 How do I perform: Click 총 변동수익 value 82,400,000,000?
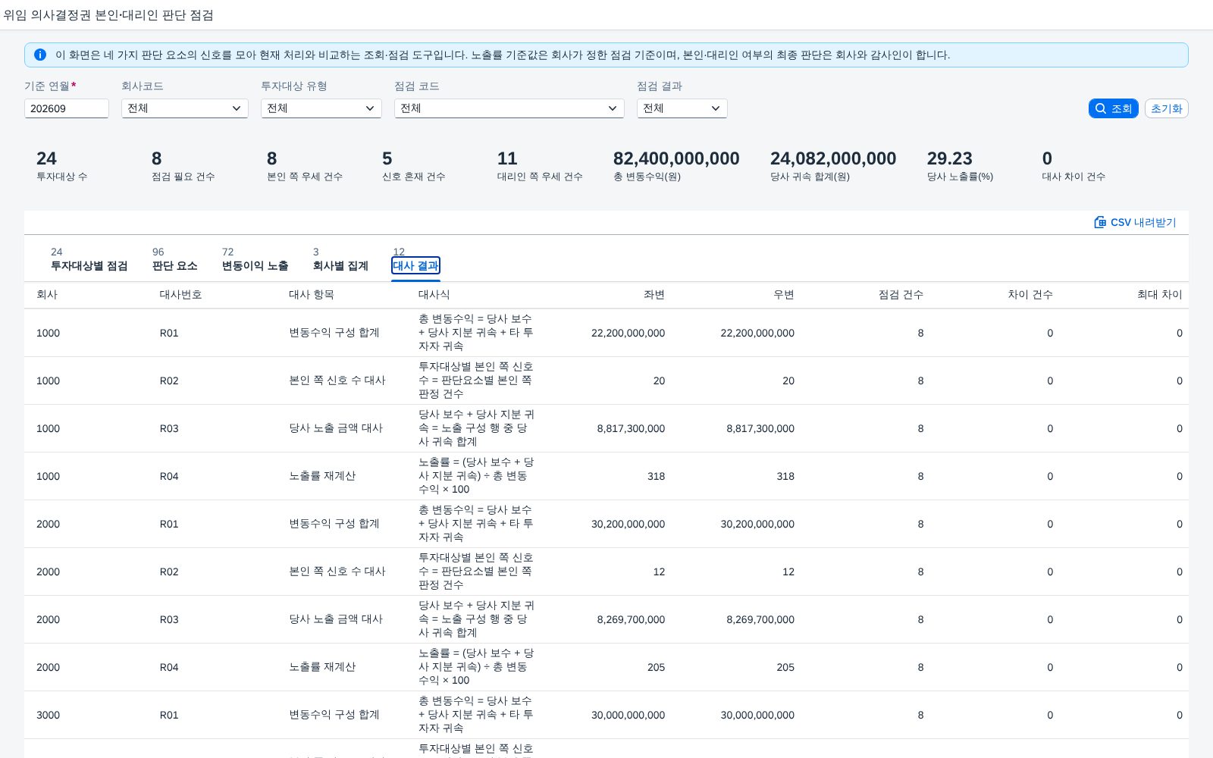pyautogui.click(x=676, y=158)
